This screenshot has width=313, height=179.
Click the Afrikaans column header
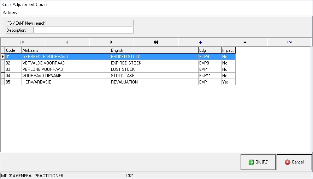tap(66, 50)
